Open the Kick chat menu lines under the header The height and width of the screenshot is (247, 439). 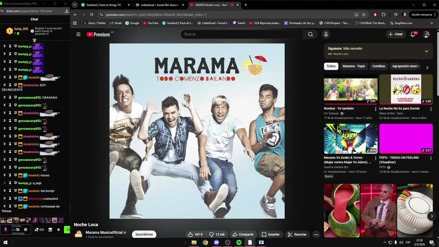(34, 40)
